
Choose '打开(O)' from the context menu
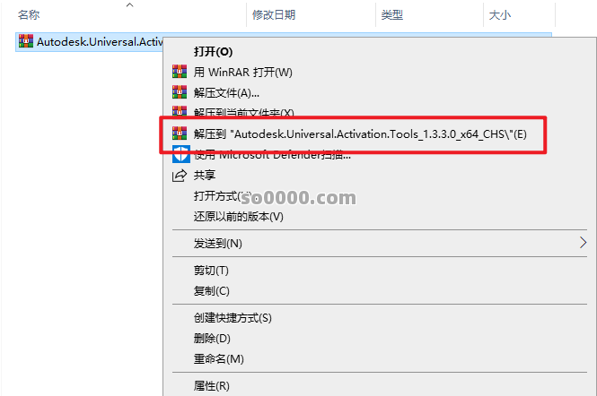[213, 51]
